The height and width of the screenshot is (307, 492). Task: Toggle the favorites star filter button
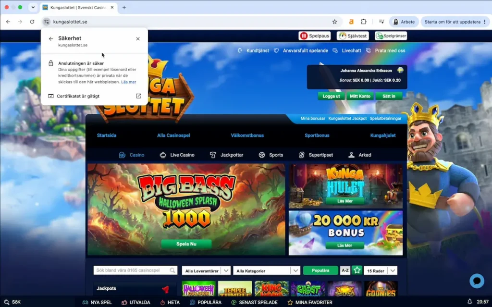(x=357, y=270)
